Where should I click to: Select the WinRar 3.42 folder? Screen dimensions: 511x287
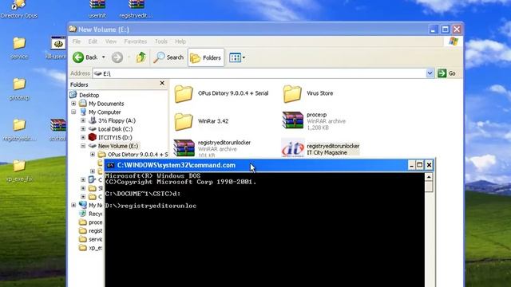[x=201, y=121]
